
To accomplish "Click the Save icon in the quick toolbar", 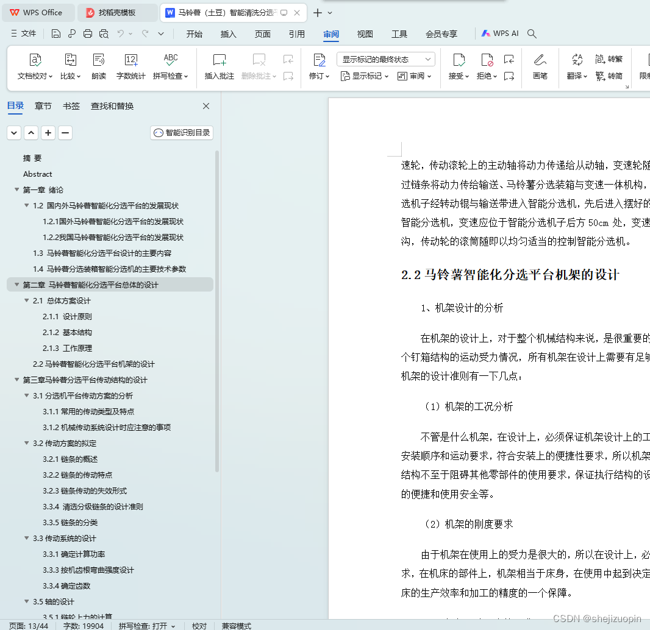I will [56, 34].
